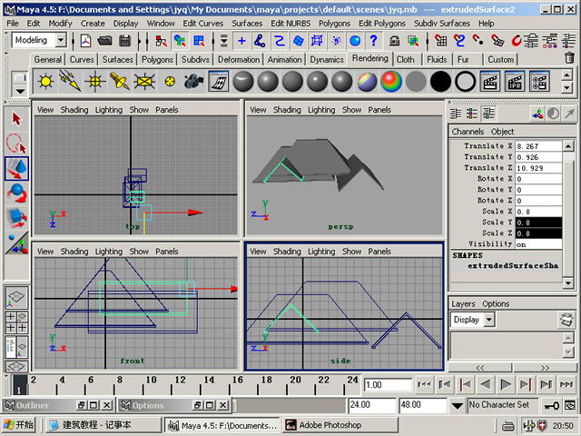The image size is (581, 436).
Task: Create an area light from shelf
Action: (x=144, y=81)
